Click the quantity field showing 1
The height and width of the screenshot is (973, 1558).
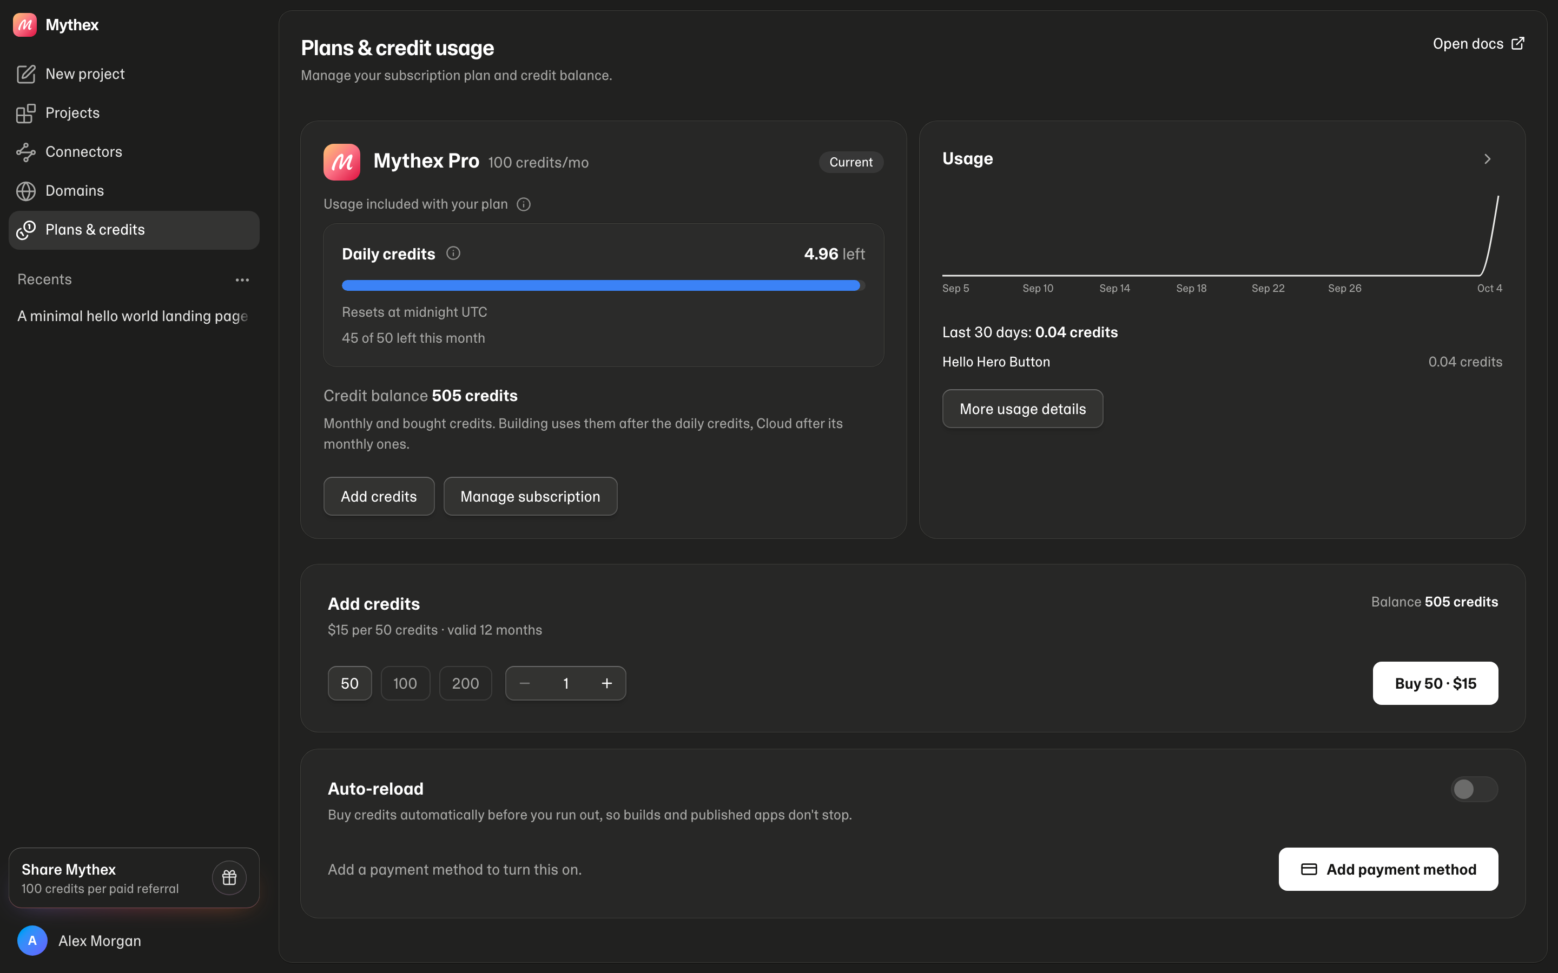566,683
